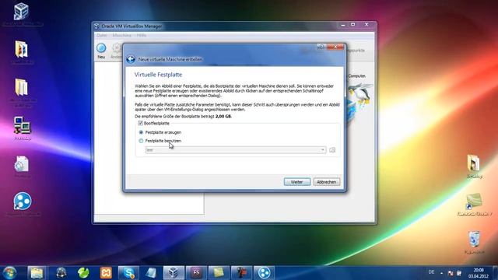Open the Action Center flag tray icon
Screen dimensions: 498x280
coord(451,273)
